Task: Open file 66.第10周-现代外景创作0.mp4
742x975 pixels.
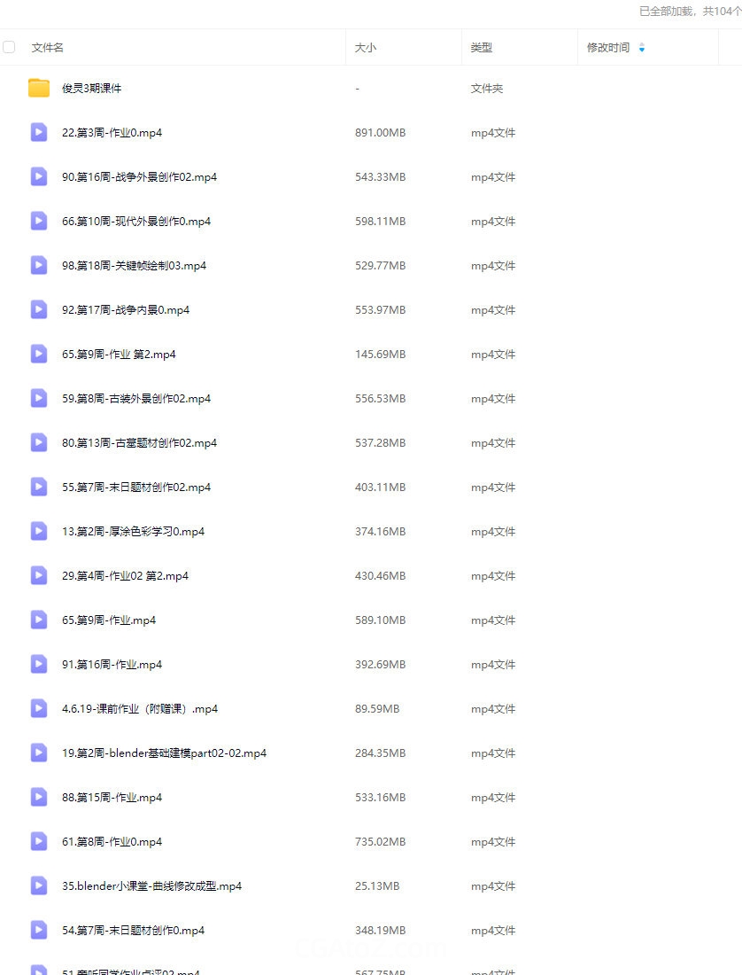Action: [x=136, y=222]
